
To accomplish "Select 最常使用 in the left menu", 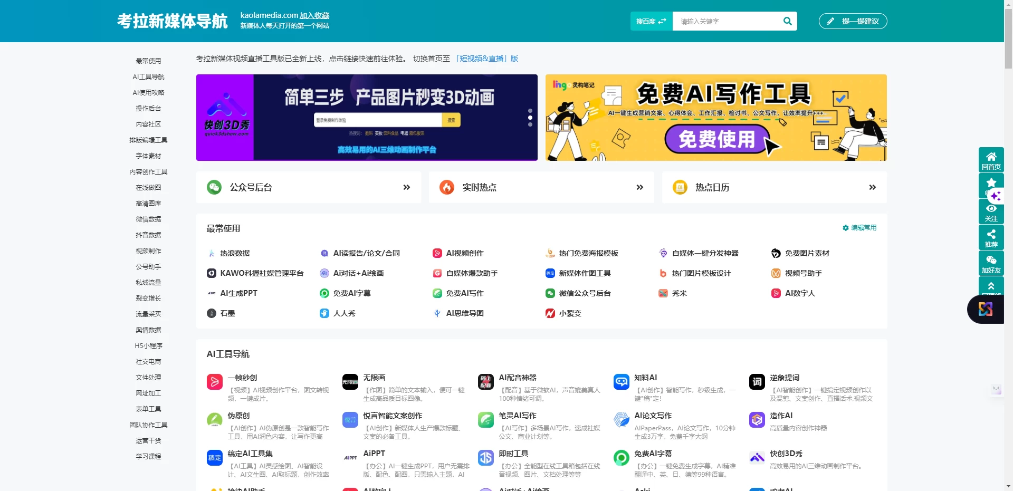I will tap(148, 61).
